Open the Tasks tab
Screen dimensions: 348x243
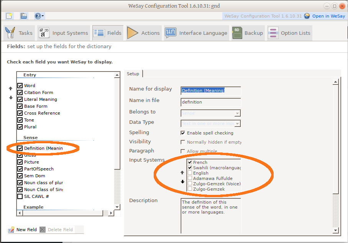coord(19,33)
